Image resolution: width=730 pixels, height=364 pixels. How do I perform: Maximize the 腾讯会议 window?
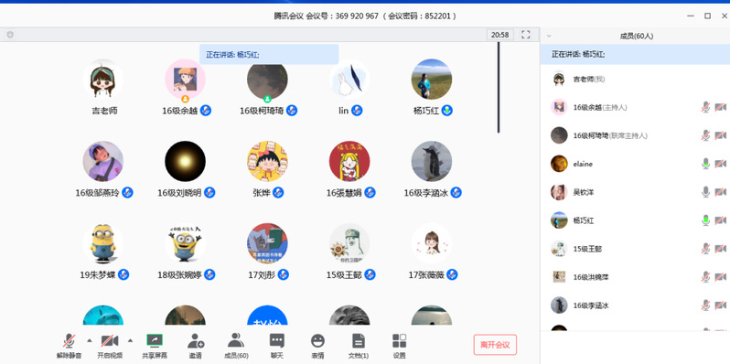708,16
